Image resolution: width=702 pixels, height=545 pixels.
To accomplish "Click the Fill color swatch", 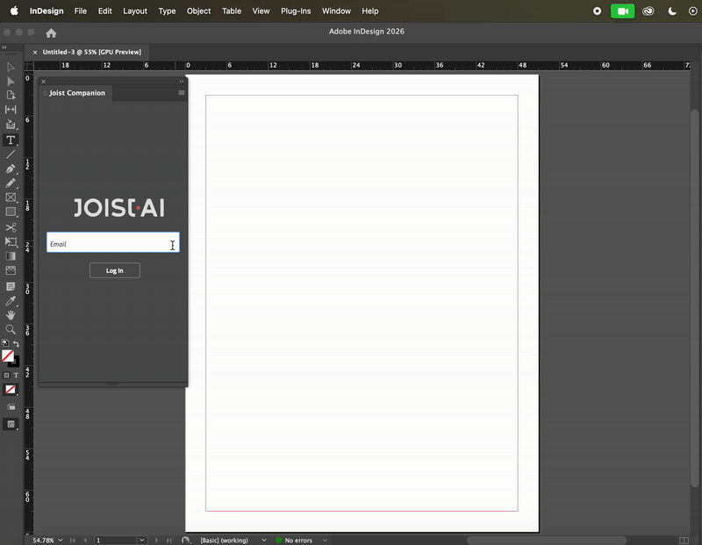I will [x=8, y=356].
